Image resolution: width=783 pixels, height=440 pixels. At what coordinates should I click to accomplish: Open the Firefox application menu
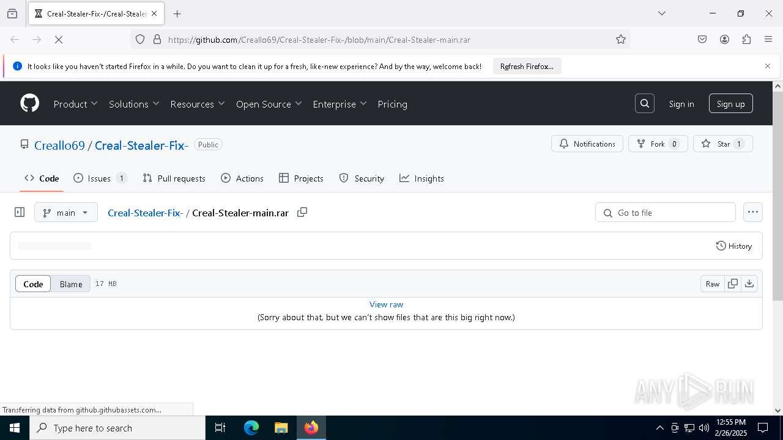click(x=768, y=39)
